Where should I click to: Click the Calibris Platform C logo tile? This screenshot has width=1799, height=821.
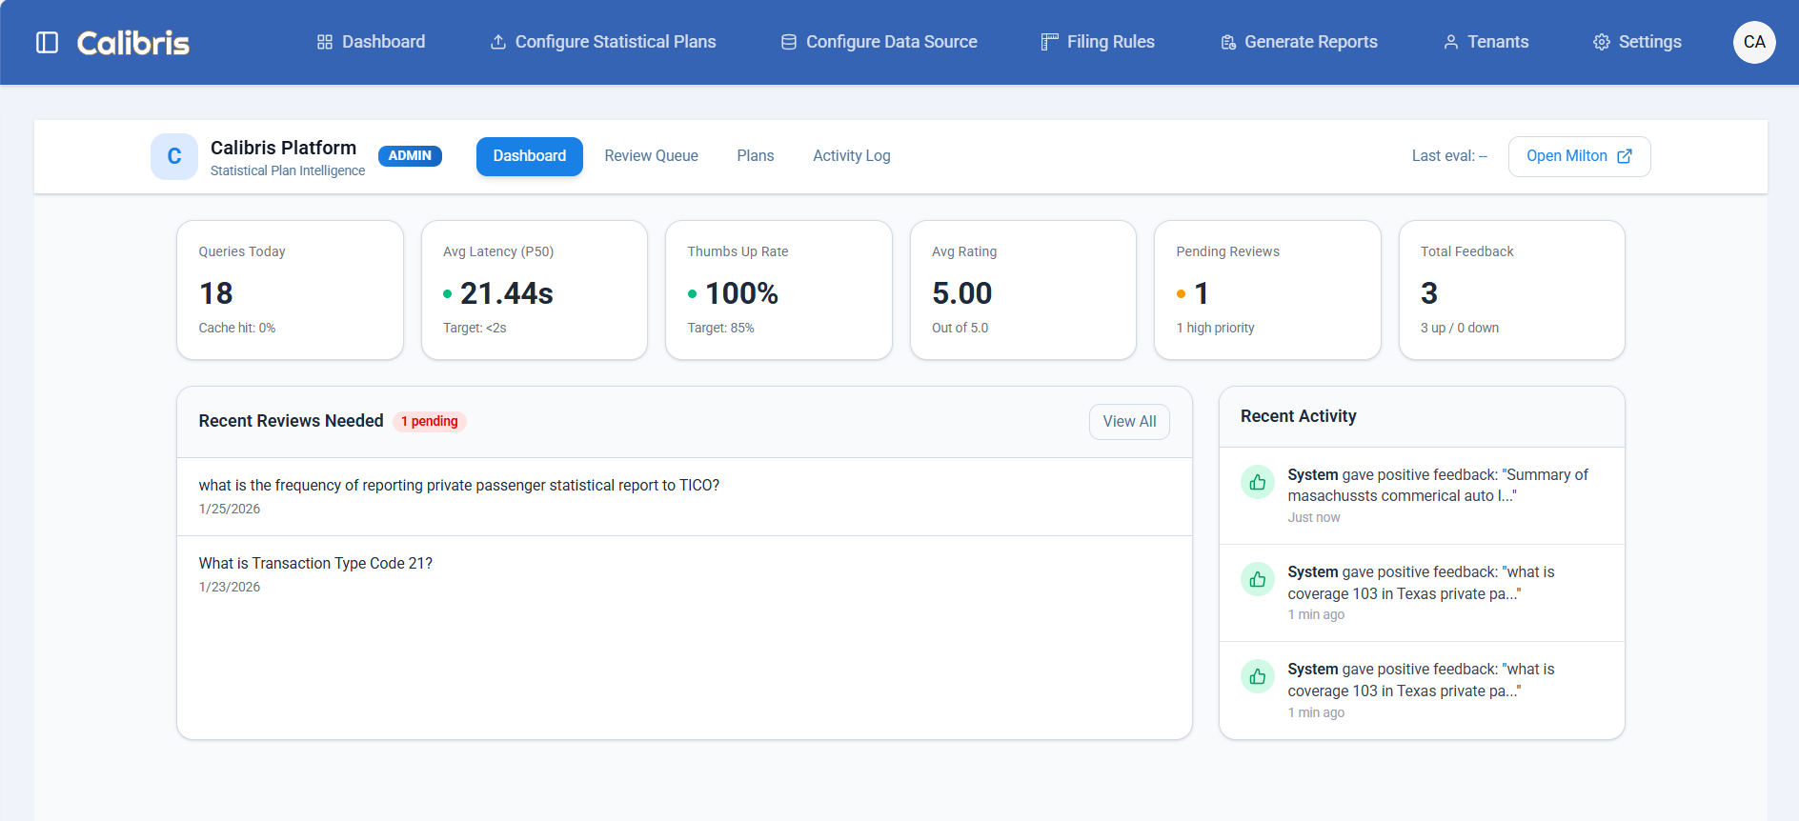tap(174, 156)
